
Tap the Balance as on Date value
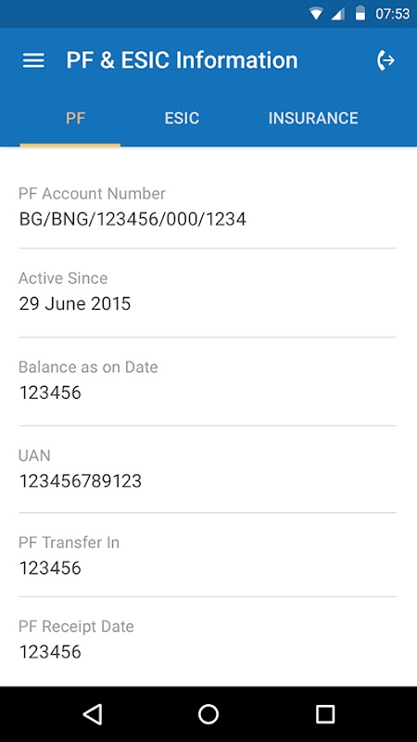tap(50, 392)
